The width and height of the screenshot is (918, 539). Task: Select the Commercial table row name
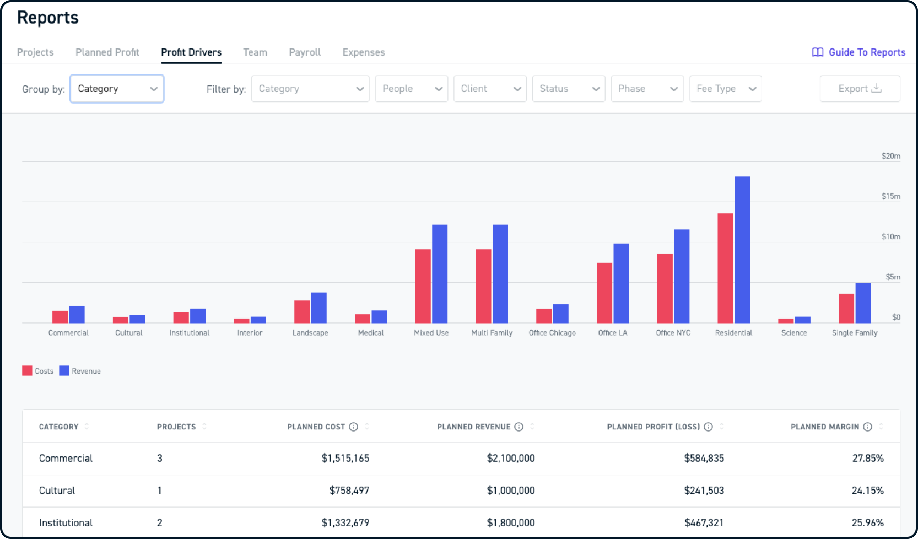click(66, 459)
